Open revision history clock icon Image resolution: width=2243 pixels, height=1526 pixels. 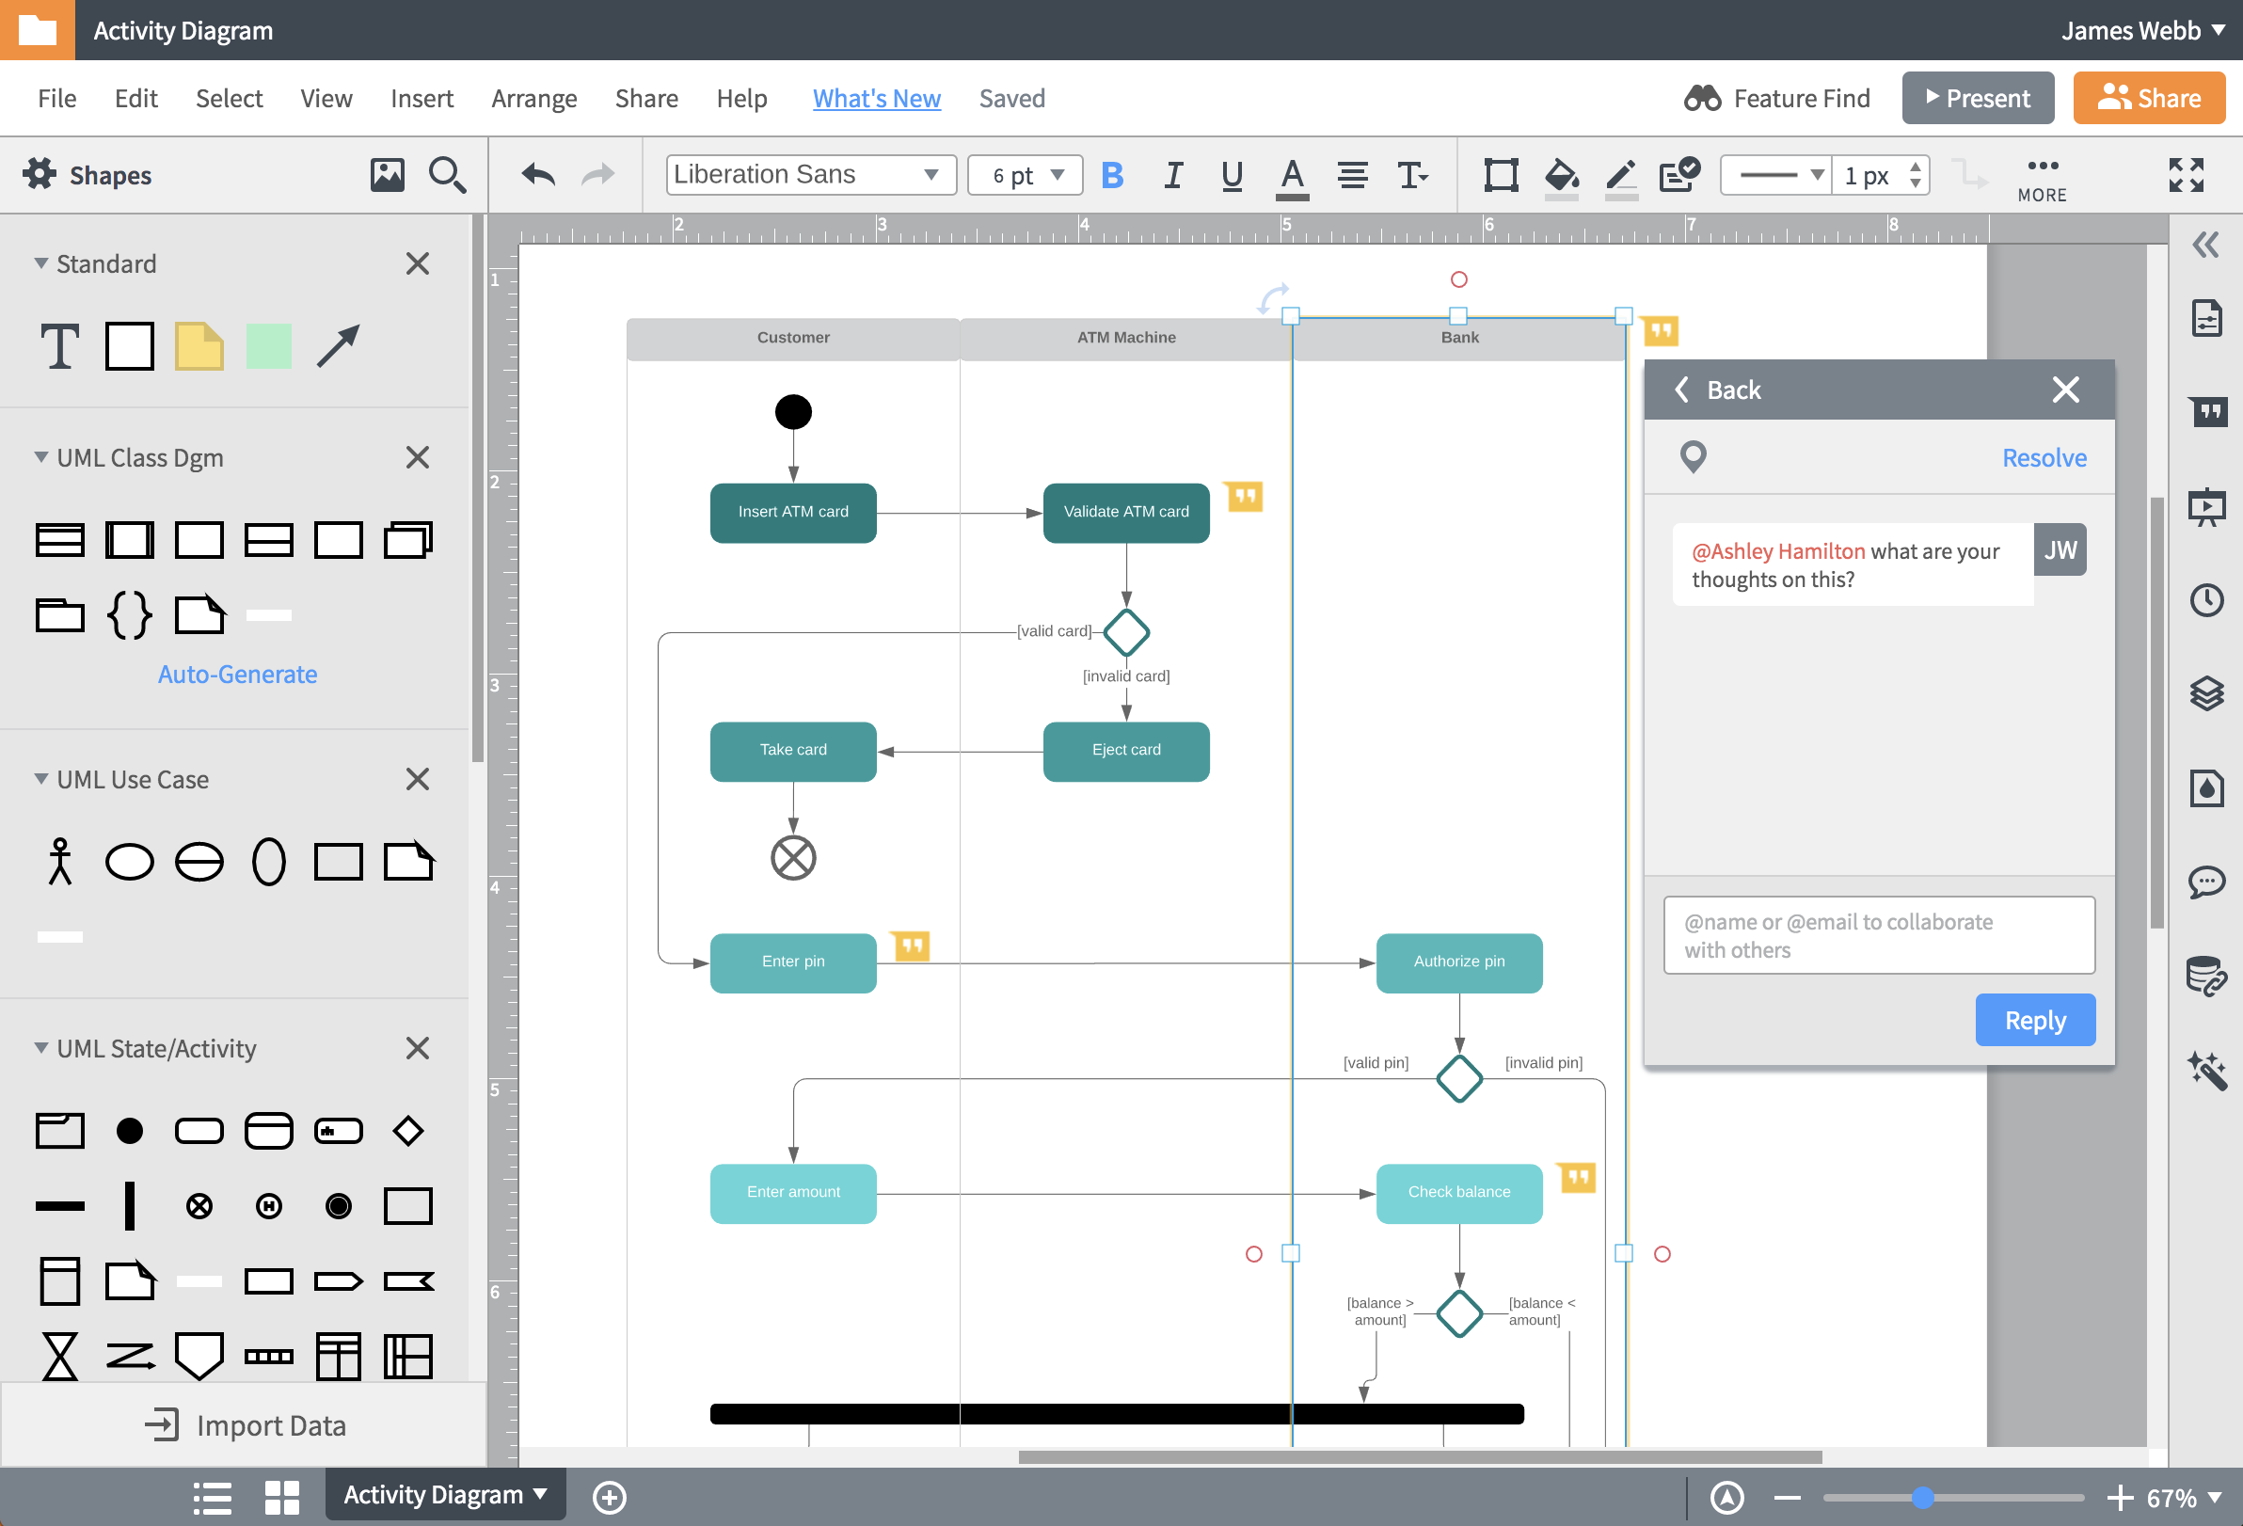point(2206,600)
